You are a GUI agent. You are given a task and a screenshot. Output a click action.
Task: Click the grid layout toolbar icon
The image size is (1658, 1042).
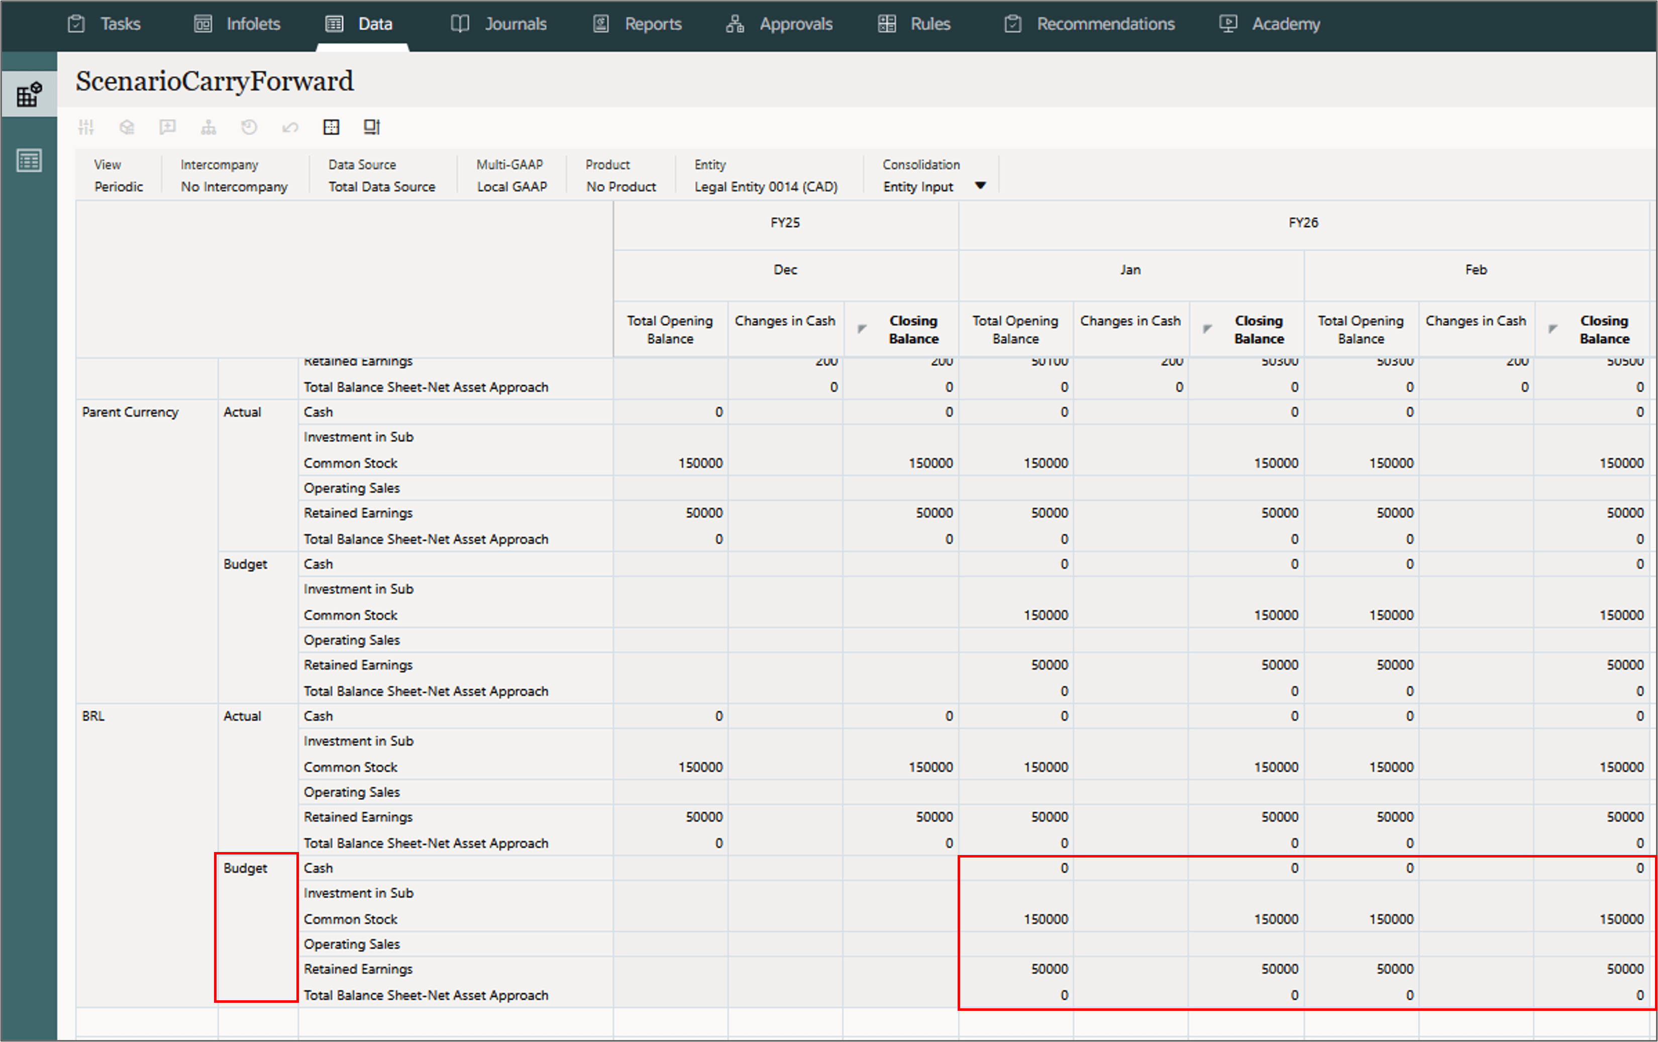tap(331, 127)
